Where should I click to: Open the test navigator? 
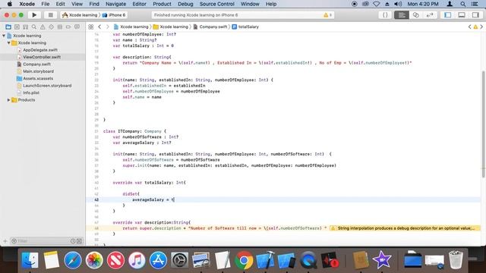point(51,27)
